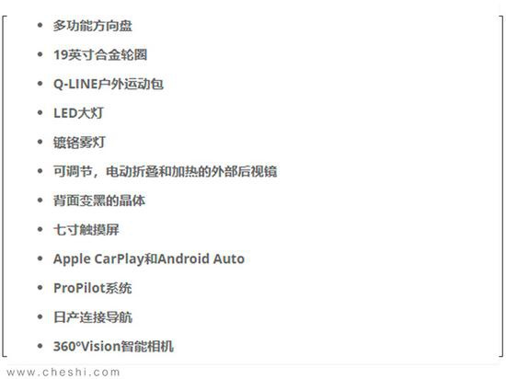Select the LED大灯 list item

78,113
